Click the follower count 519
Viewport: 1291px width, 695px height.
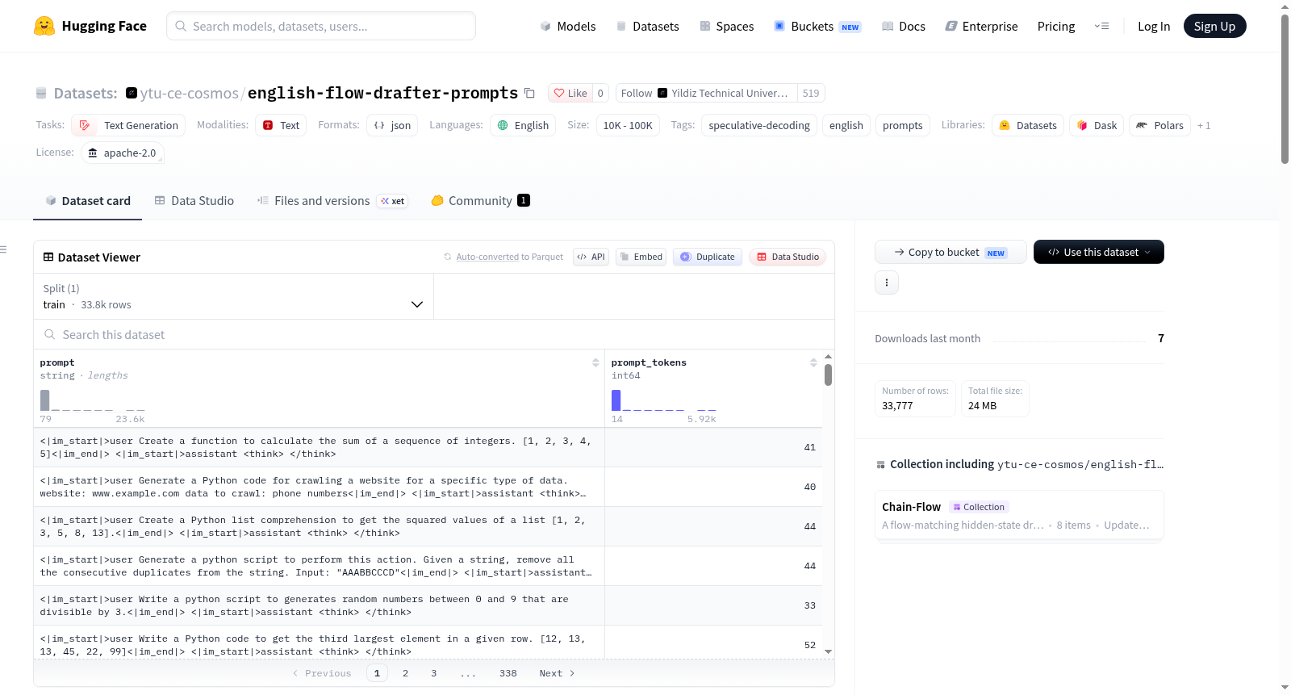tap(811, 93)
